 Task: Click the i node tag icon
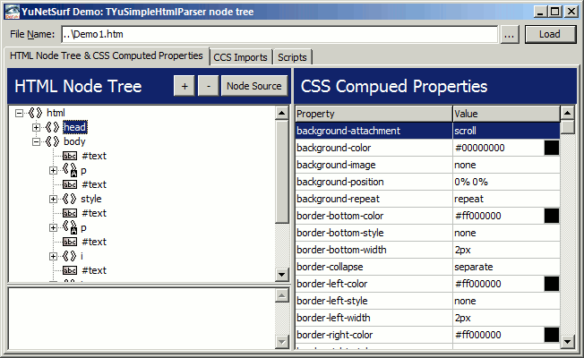69,256
